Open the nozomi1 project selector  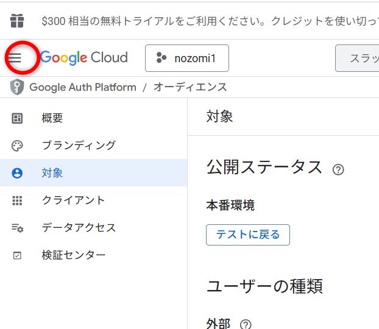click(186, 58)
